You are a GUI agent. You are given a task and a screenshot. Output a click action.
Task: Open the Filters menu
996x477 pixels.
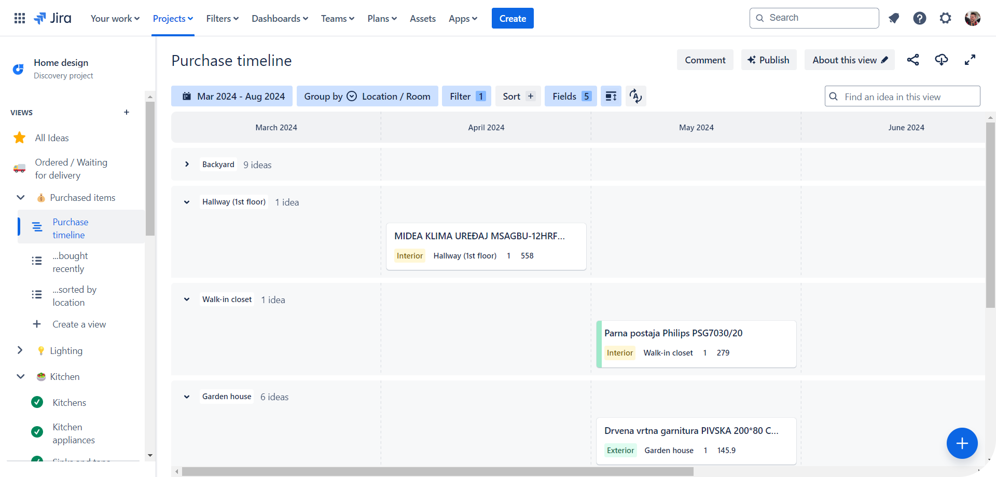point(223,18)
